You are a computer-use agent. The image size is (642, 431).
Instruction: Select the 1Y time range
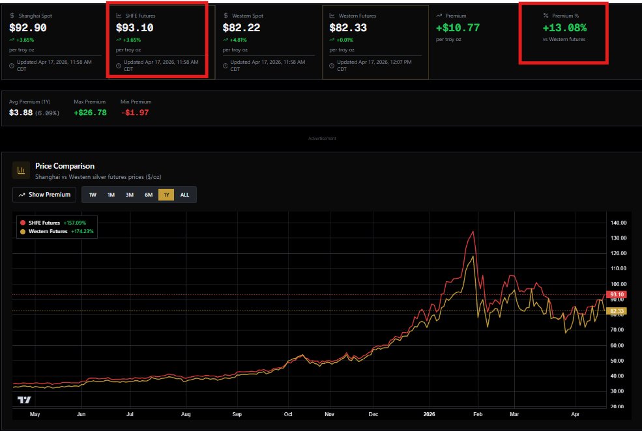pyautogui.click(x=166, y=195)
